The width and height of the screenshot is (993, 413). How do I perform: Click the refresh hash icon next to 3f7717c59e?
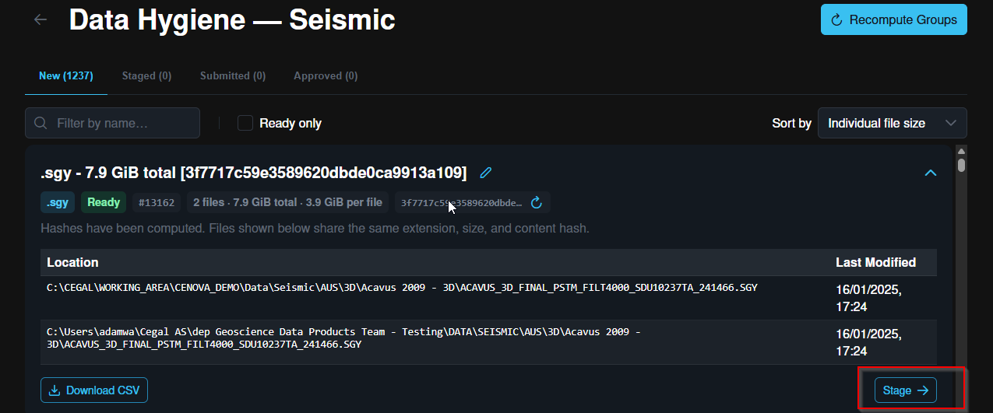tap(536, 203)
